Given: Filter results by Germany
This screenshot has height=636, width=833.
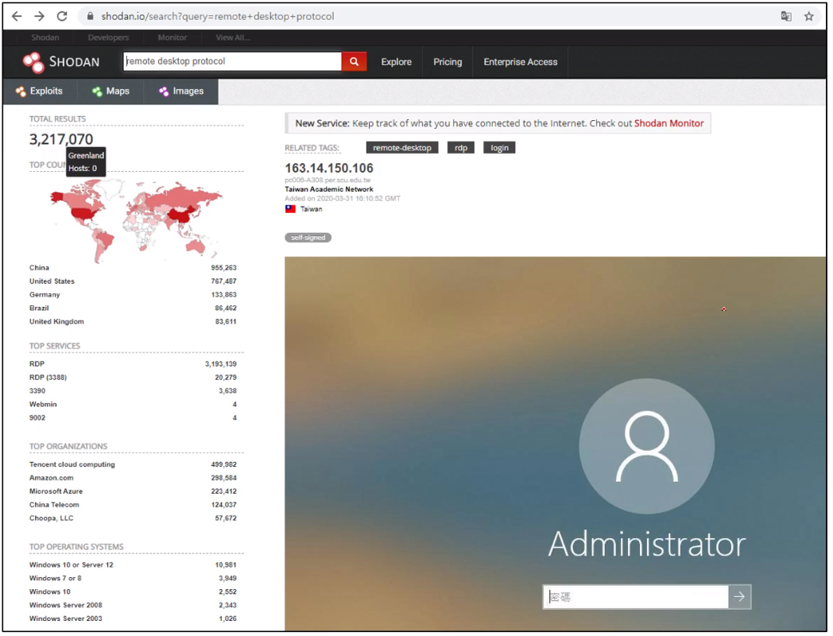Looking at the screenshot, I should pyautogui.click(x=45, y=294).
